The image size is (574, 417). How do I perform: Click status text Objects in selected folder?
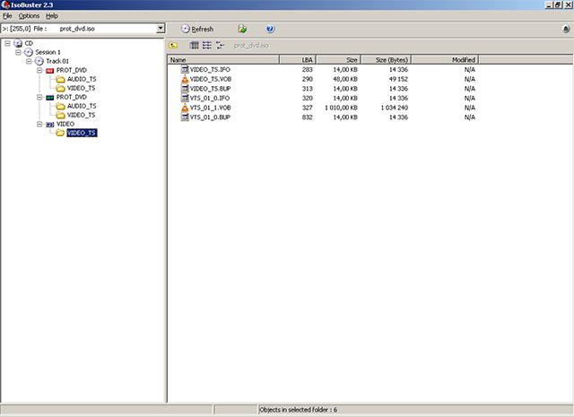(x=298, y=410)
